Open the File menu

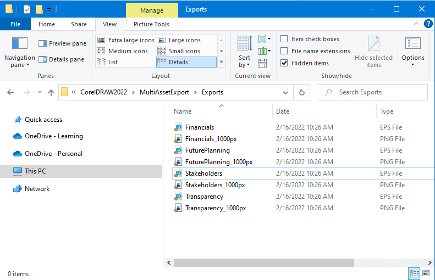coord(15,24)
